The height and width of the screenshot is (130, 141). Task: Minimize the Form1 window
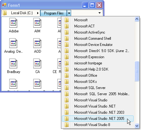[85, 5]
